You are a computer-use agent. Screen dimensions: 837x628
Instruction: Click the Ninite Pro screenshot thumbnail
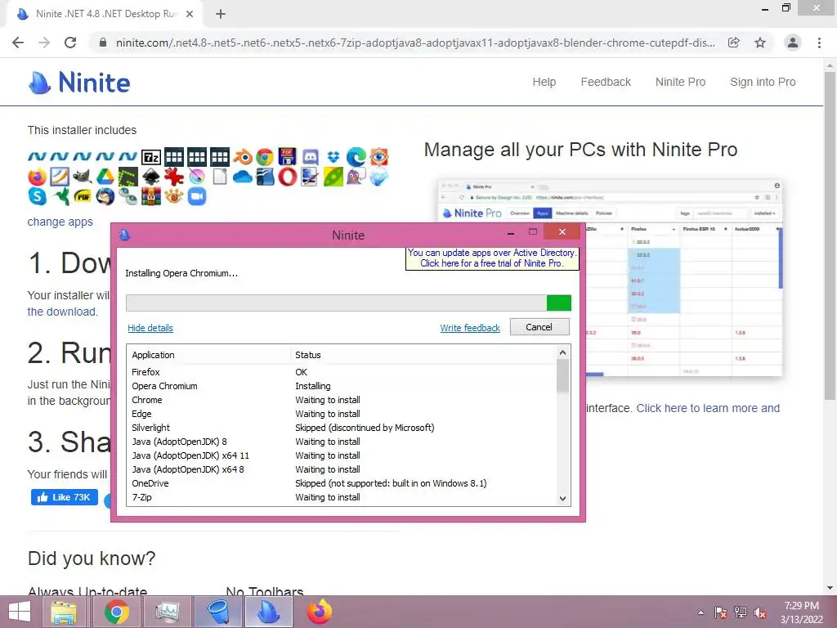coord(610,278)
